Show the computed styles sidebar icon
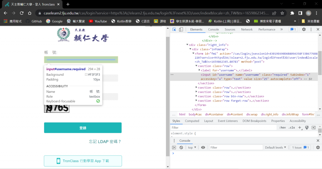The image size is (322, 169). pos(314,128)
